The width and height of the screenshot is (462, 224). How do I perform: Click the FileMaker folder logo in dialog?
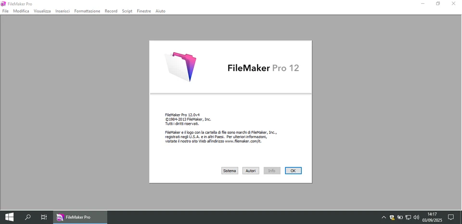pos(180,67)
